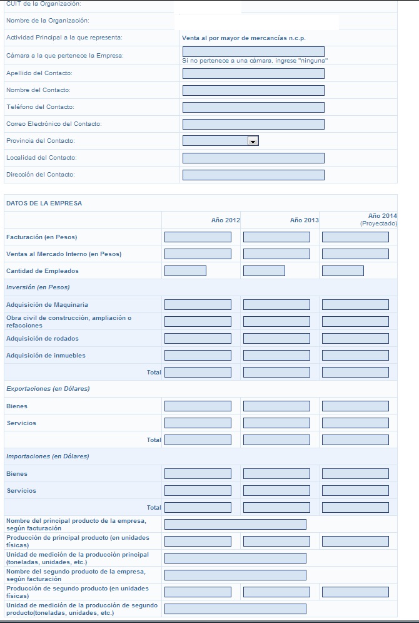Click the Correo Electrónico del Contacto field
The height and width of the screenshot is (623, 419).
(x=253, y=124)
